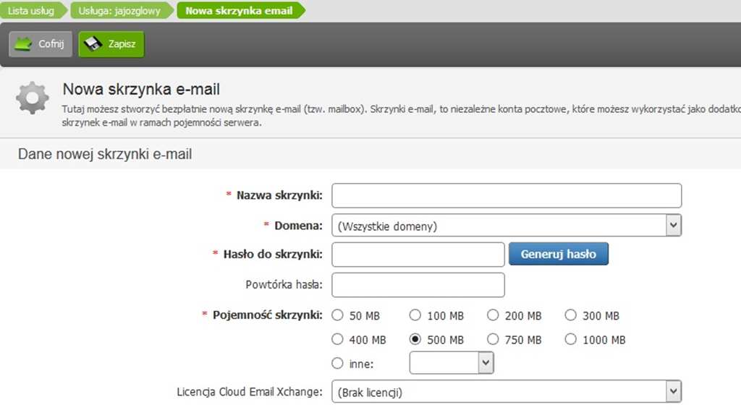Viewport: 741px width, 410px height.
Task: Select the 750 MB capacity option
Action: point(494,339)
